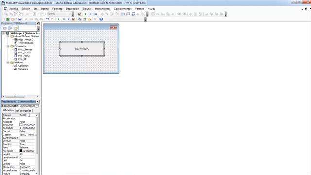Open the Object Browser toolbar icon
The width and height of the screenshot is (311, 175).
click(x=90, y=19)
